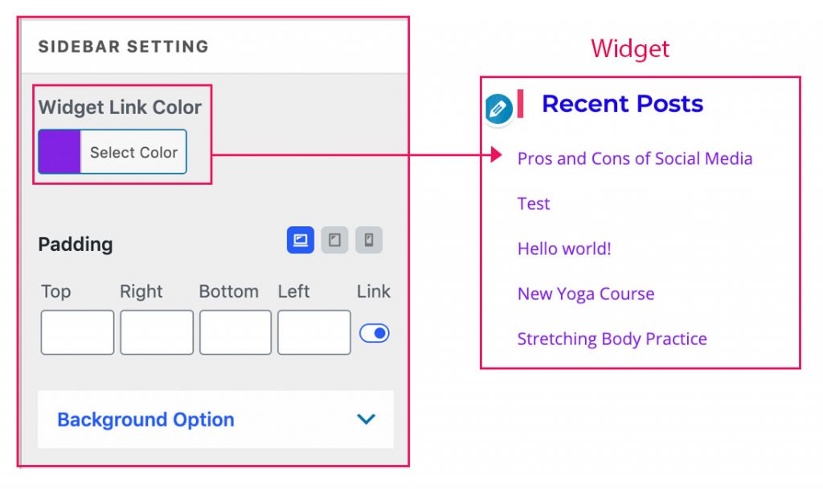
Task: Click the Sidebar Setting panel header
Action: [123, 46]
